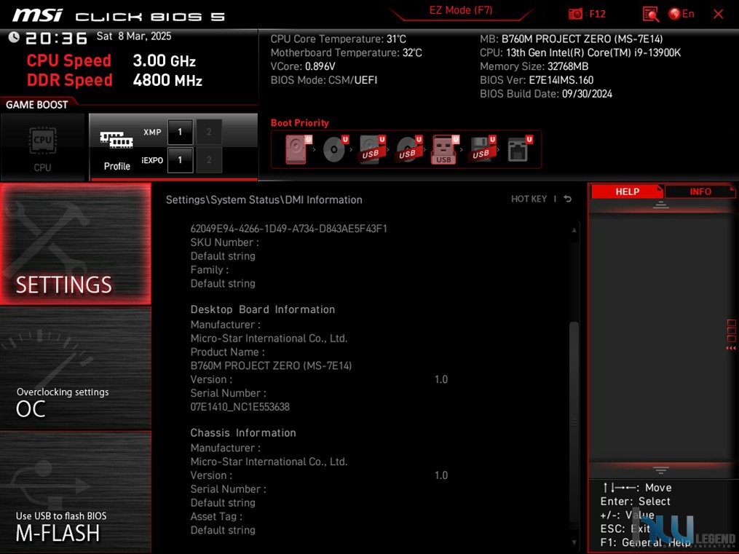Click product name B760M PROJECT ZERO (MS-7E14) in list
The image size is (739, 554).
click(x=271, y=365)
